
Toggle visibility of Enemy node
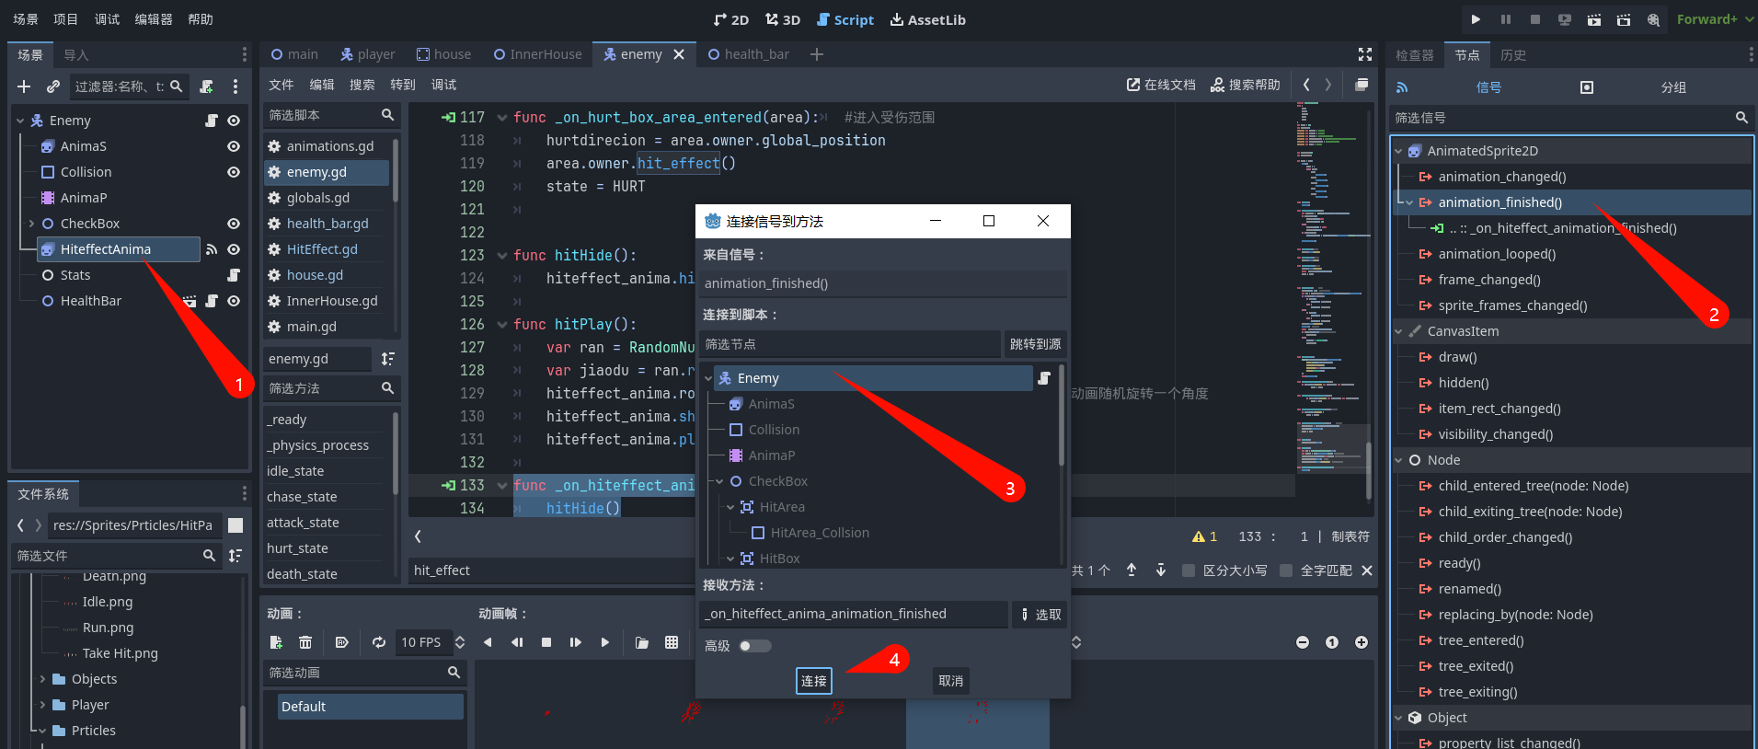[x=234, y=121]
